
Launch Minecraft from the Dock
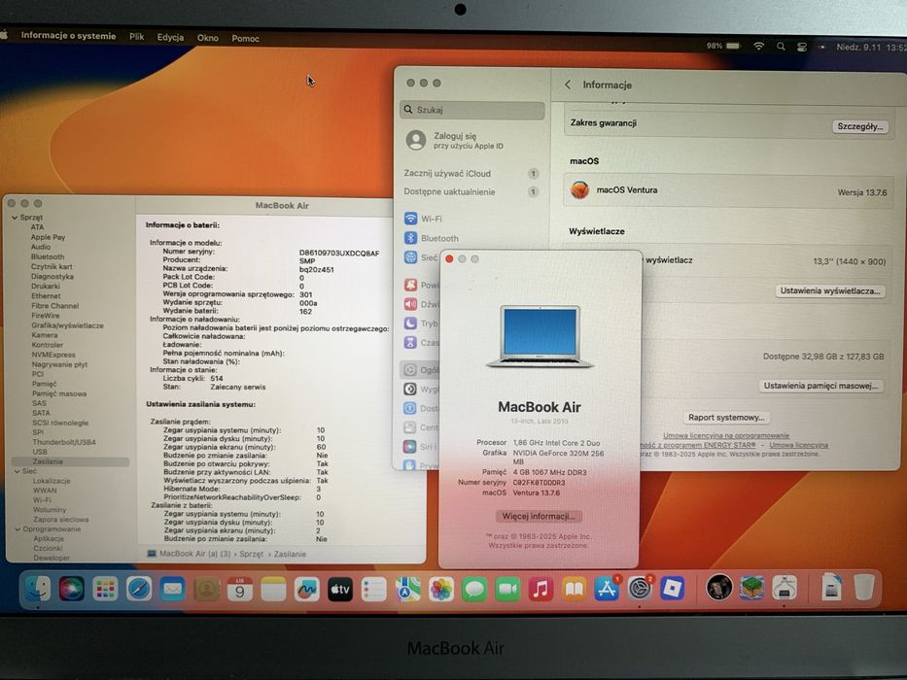click(x=751, y=588)
